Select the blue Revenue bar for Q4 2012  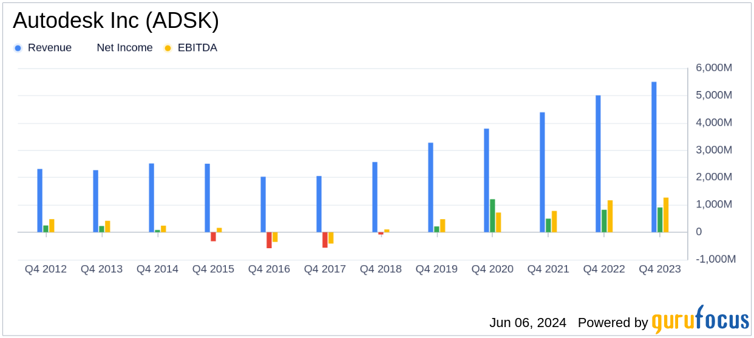pyautogui.click(x=39, y=200)
